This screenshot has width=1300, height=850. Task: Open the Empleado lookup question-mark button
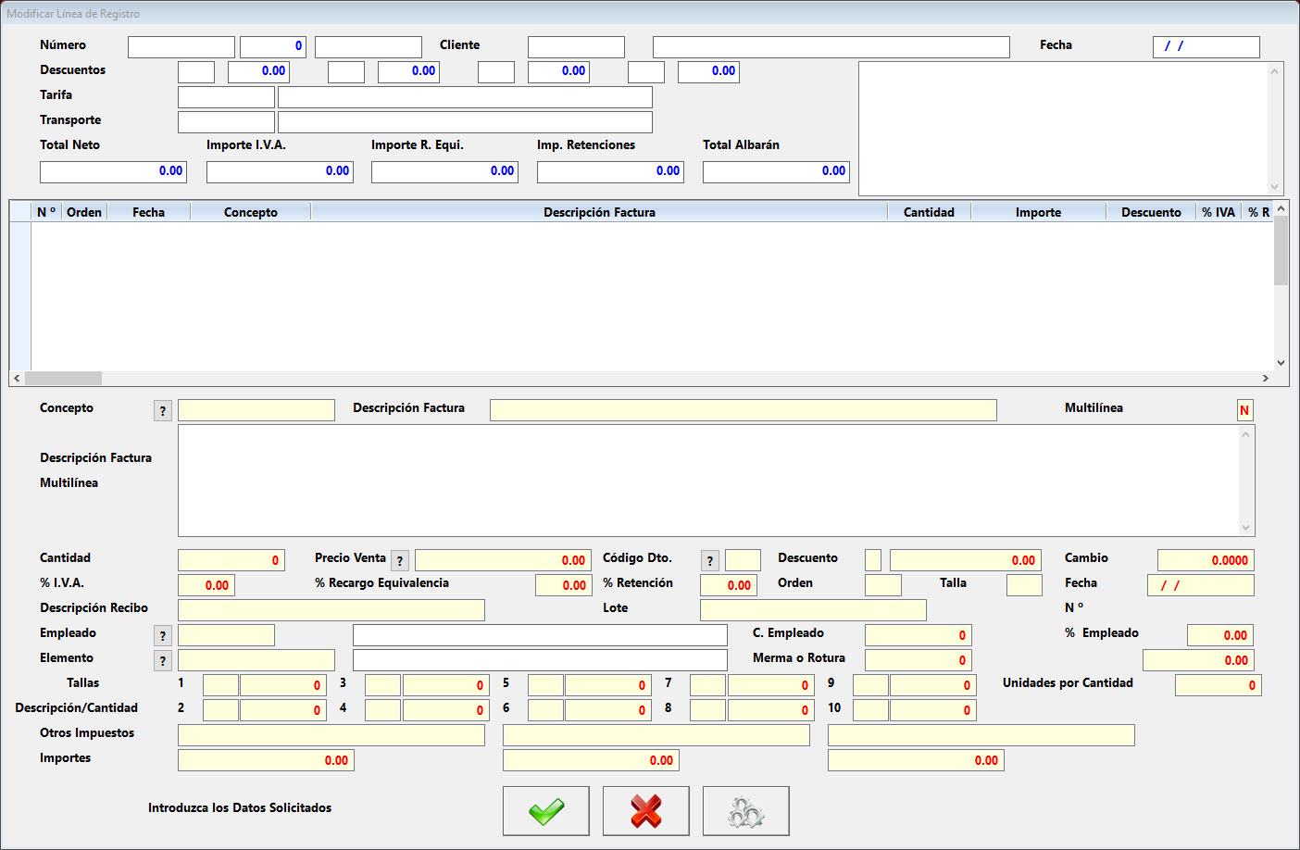tap(163, 636)
